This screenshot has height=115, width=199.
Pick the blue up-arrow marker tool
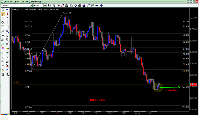[x=7, y=10]
